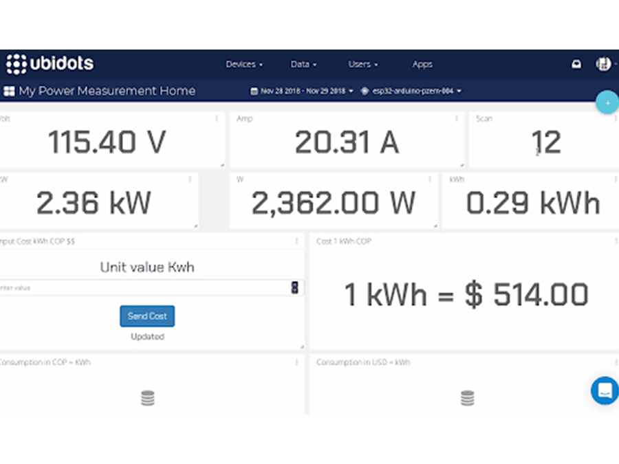Click the dashboard grid icon beside the title

[x=9, y=91]
